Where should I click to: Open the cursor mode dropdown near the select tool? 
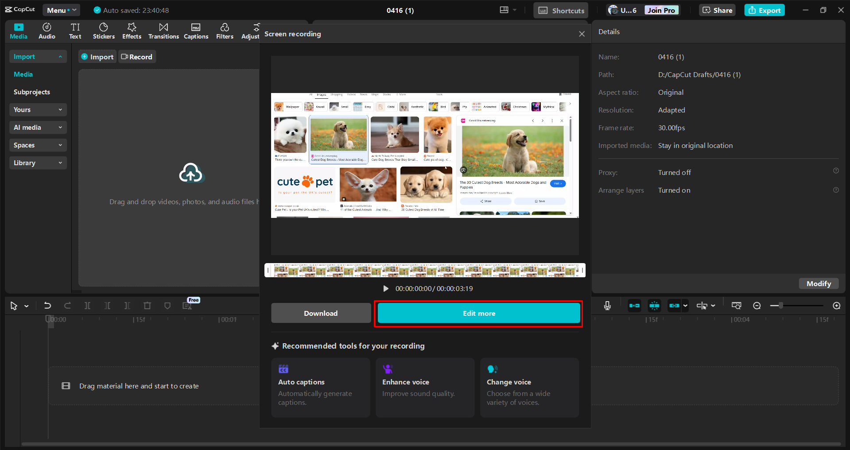(27, 305)
